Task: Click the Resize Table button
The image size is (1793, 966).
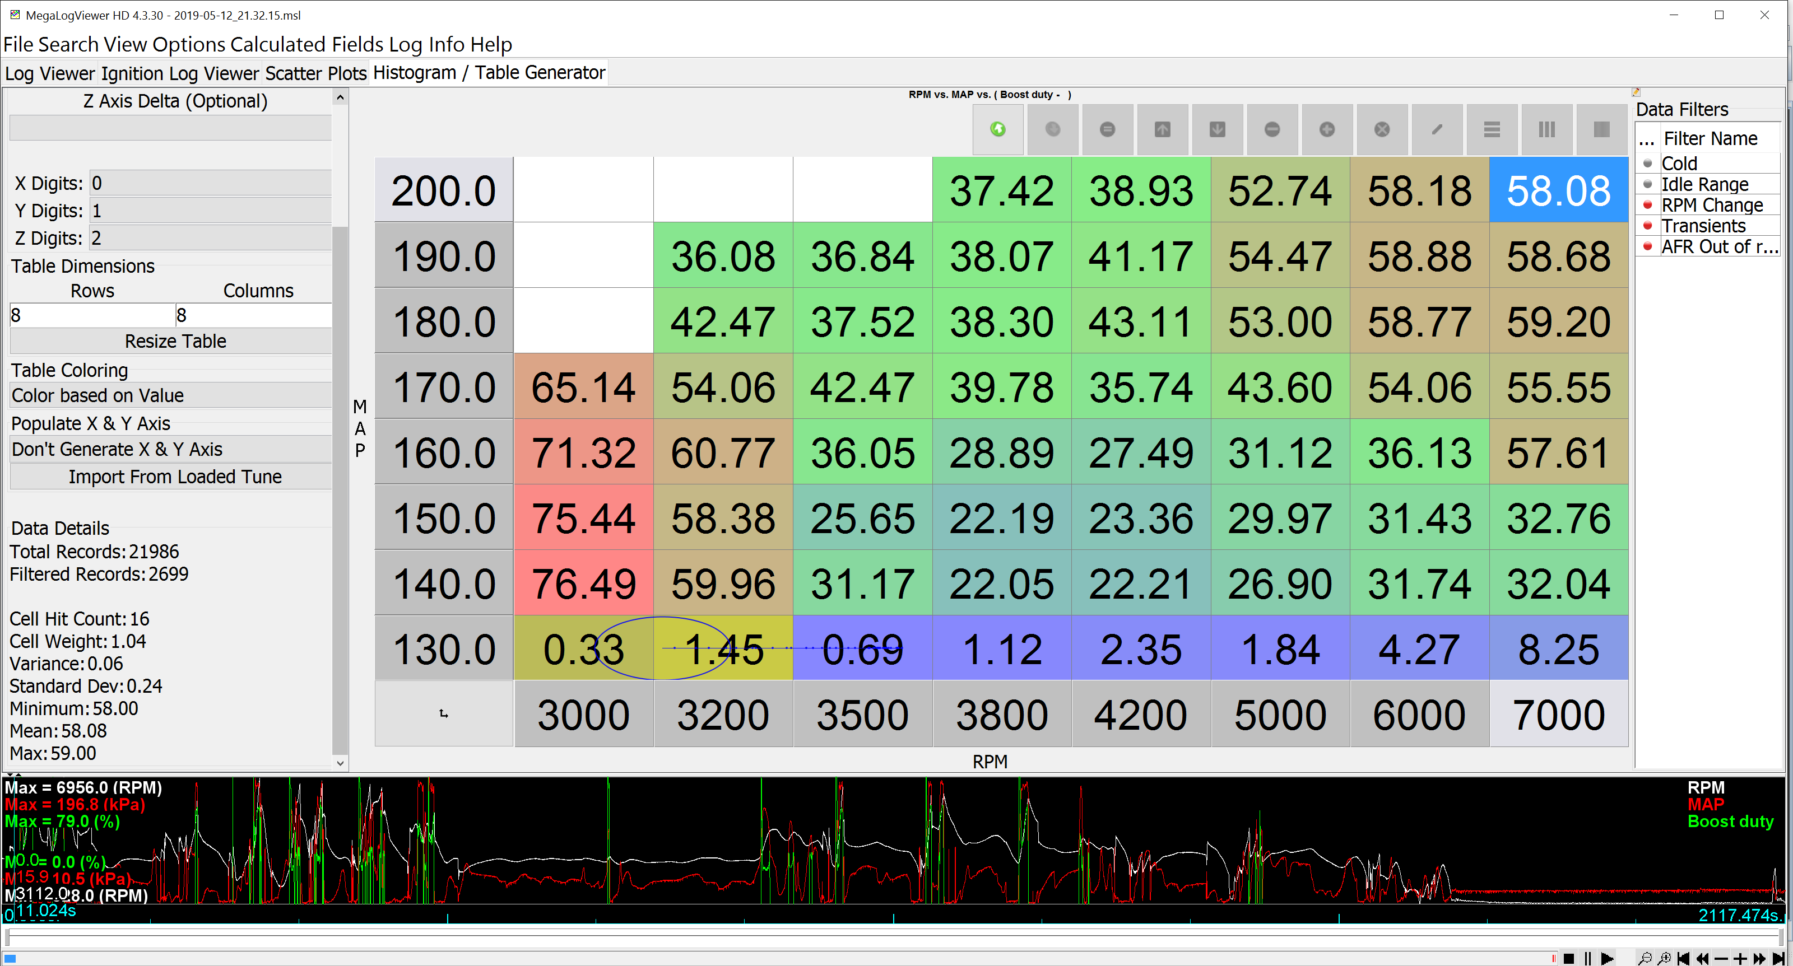Action: [175, 342]
